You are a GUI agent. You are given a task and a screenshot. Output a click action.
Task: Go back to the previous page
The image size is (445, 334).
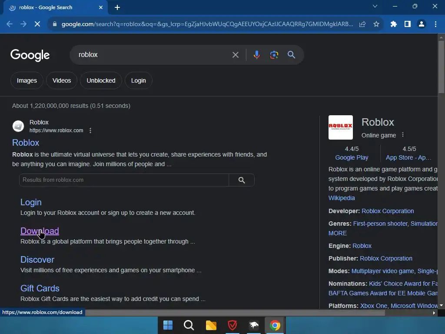click(10, 24)
